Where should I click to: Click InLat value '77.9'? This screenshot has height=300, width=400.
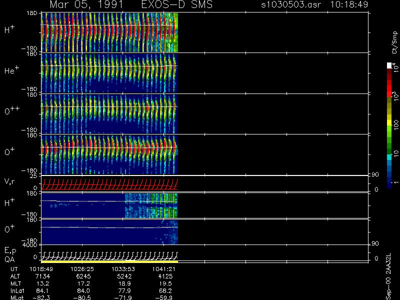(x=125, y=290)
